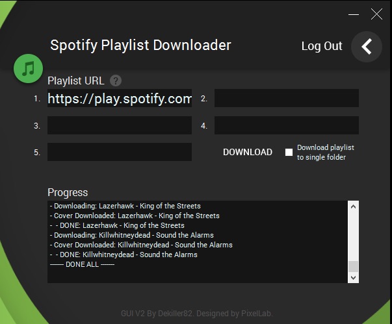Click the 'Playlist URL' label

point(76,81)
